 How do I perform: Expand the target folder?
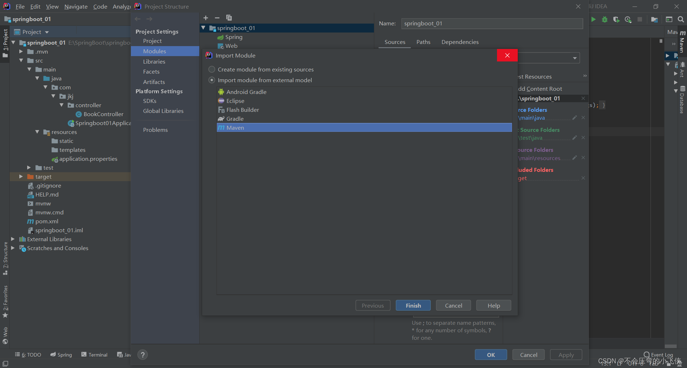[21, 176]
